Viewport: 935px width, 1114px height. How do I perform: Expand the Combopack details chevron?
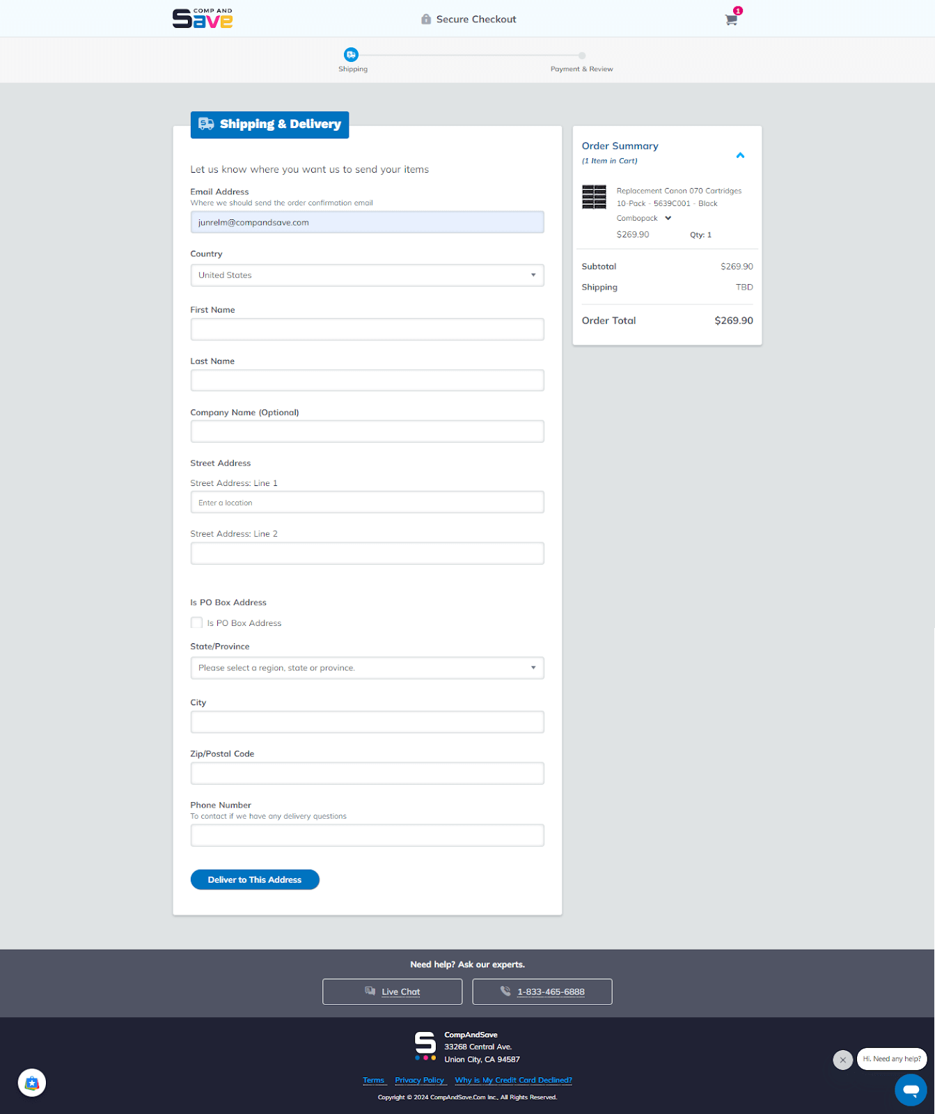[x=668, y=218]
